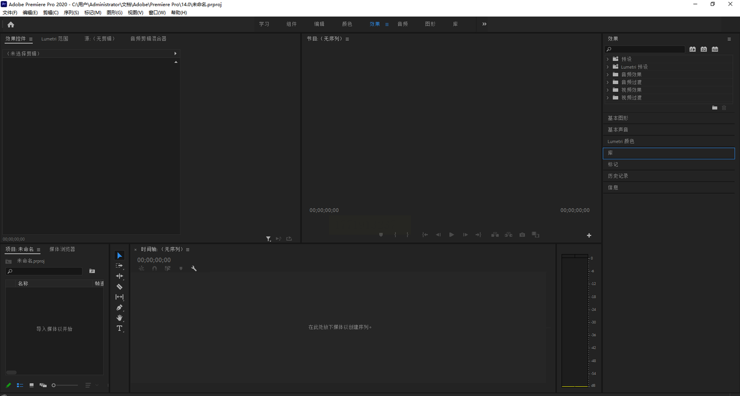
Task: Click the Extract button in Program Monitor
Action: [508, 235]
